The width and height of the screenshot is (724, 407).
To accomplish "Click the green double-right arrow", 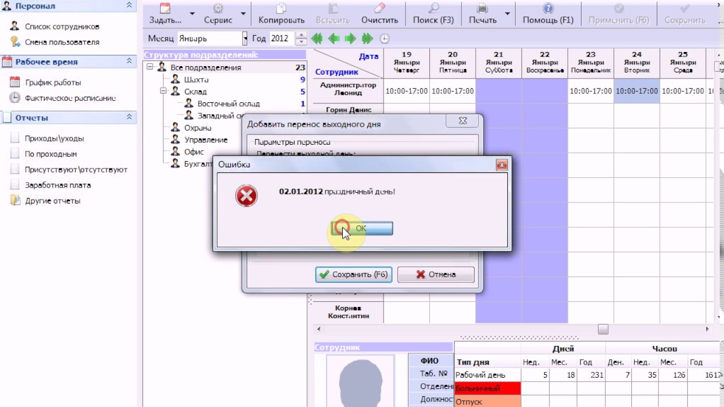I will [368, 38].
